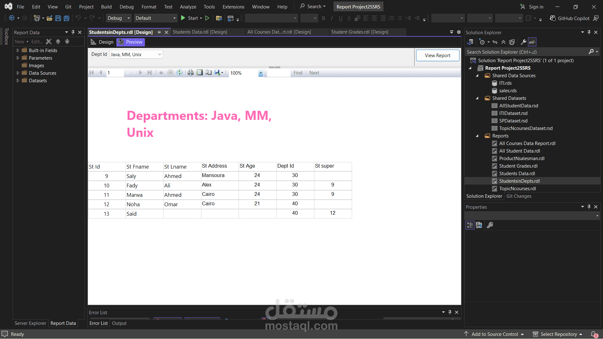The height and width of the screenshot is (339, 603).
Task: Toggle Print Layout view icon
Action: [200, 73]
